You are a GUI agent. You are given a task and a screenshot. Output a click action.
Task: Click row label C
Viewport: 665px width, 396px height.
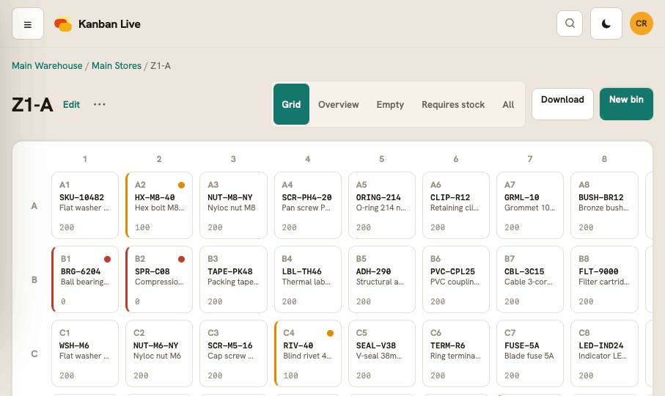(x=34, y=354)
